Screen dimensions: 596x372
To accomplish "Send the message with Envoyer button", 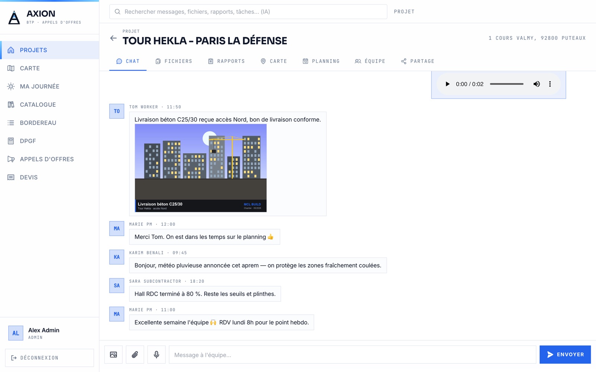I will pyautogui.click(x=565, y=355).
